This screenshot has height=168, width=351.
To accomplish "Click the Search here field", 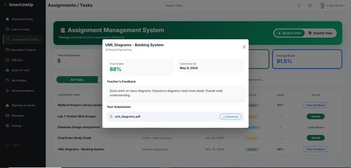I will [x=194, y=5].
